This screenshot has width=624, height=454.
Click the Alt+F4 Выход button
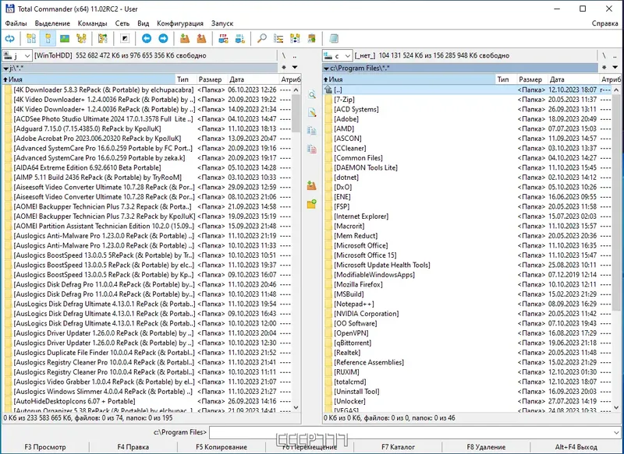coord(576,447)
